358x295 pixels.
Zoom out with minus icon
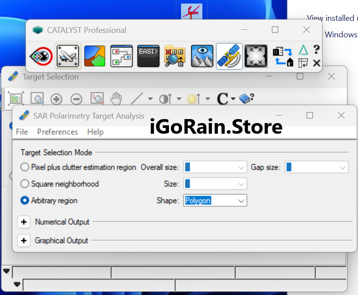coord(76,99)
